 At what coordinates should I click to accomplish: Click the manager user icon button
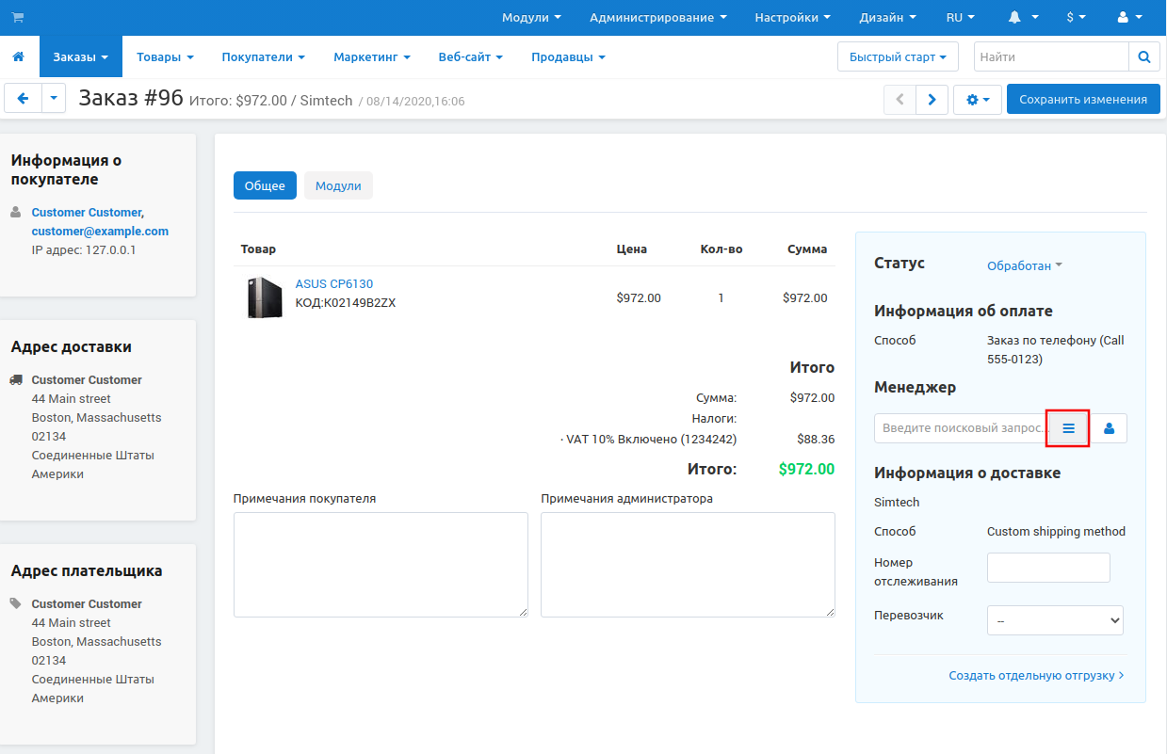click(1109, 428)
